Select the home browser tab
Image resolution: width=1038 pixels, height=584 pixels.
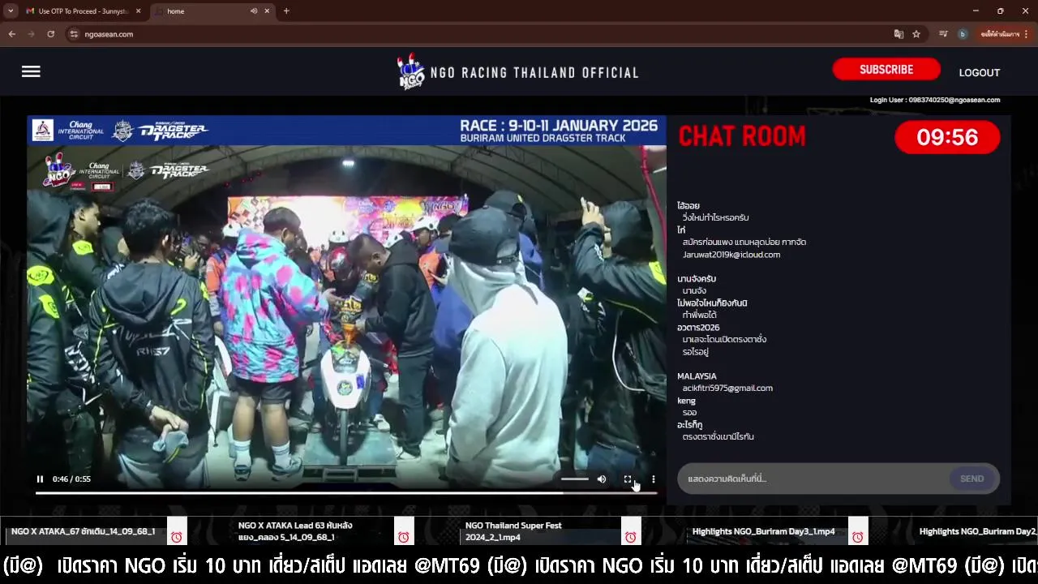coord(211,11)
